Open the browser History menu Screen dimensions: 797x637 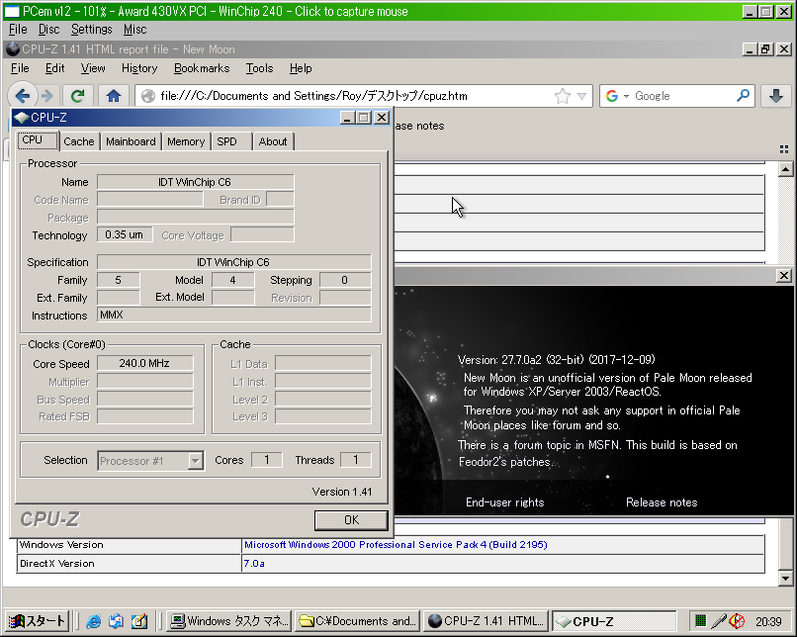coord(139,68)
